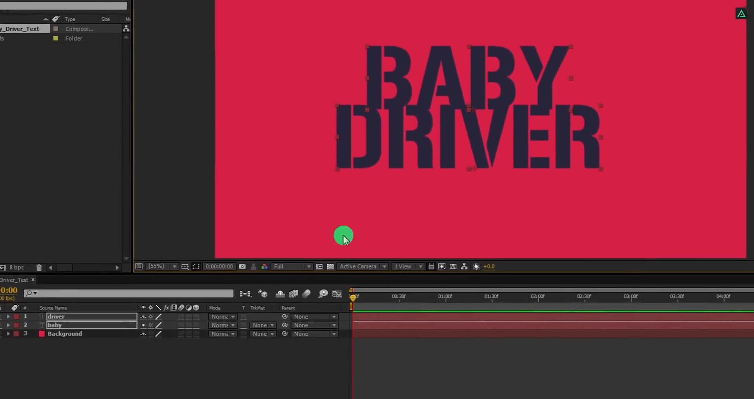Image resolution: width=754 pixels, height=399 pixels.
Task: Click the Mode column header
Action: click(215, 308)
